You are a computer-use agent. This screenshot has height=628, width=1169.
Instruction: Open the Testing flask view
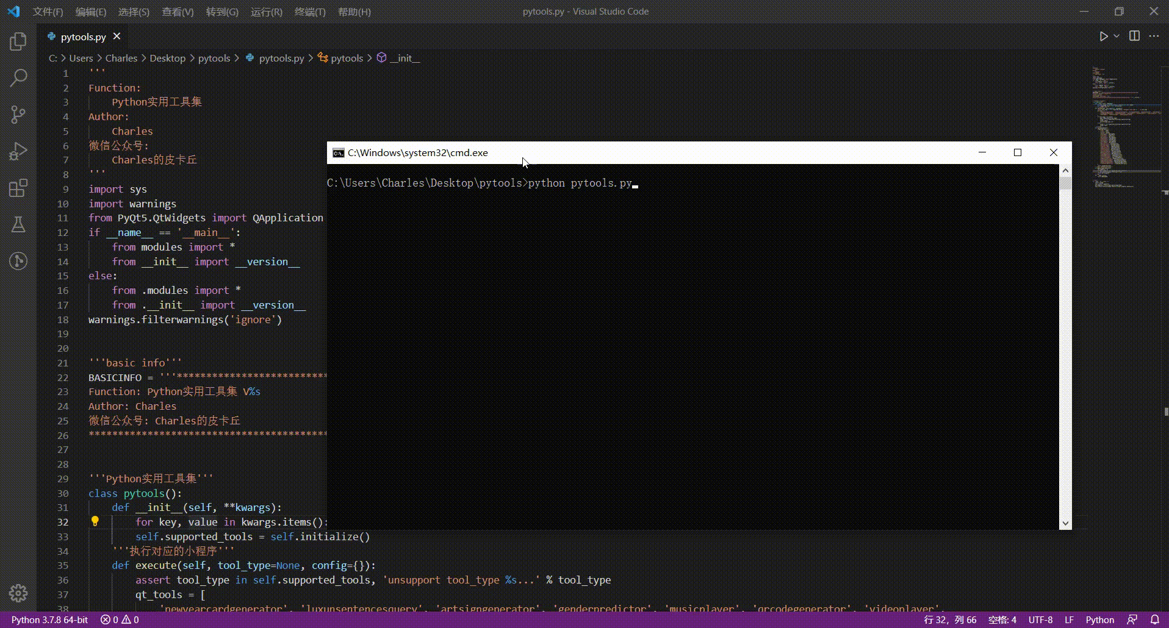pyautogui.click(x=18, y=224)
